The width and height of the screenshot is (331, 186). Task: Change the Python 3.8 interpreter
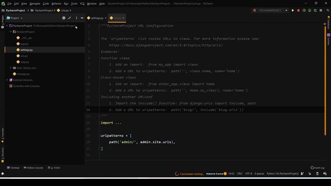point(282,174)
